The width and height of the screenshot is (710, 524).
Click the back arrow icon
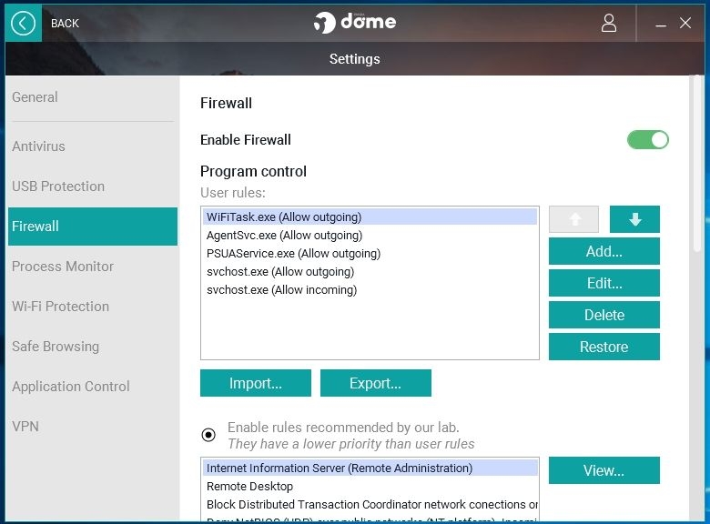(23, 23)
